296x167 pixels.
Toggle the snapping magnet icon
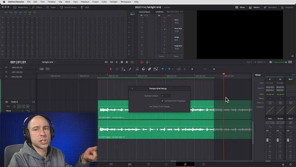[143, 69]
